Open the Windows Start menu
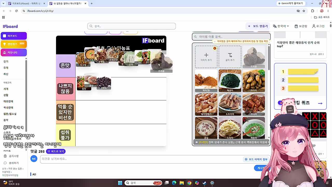The image size is (332, 187). click(120, 183)
